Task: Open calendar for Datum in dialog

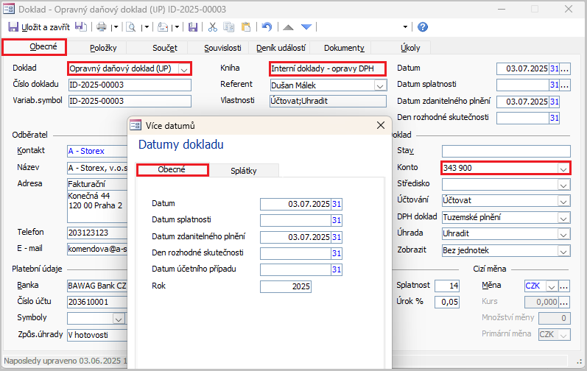Action: click(336, 204)
